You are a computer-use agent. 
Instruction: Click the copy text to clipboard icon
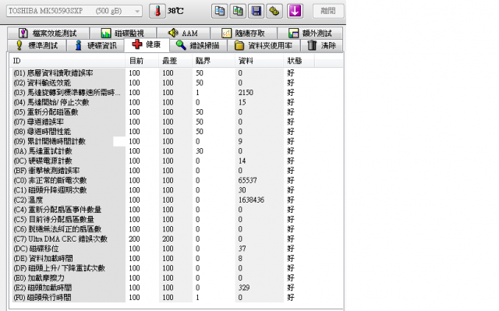[219, 11]
